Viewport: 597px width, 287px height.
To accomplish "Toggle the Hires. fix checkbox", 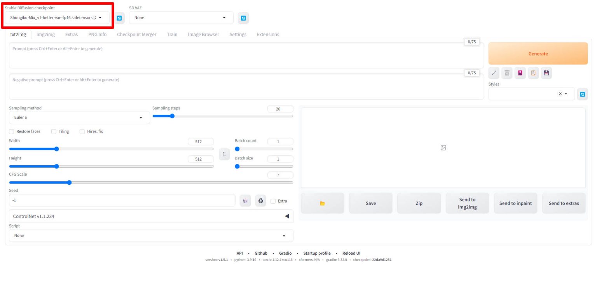I will 82,131.
